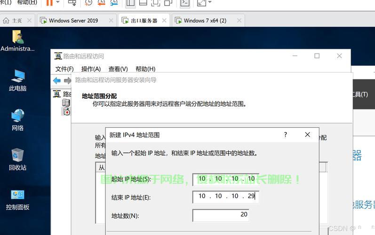Open the 查看(V) menu
This screenshot has height=235, width=375.
coord(118,69)
